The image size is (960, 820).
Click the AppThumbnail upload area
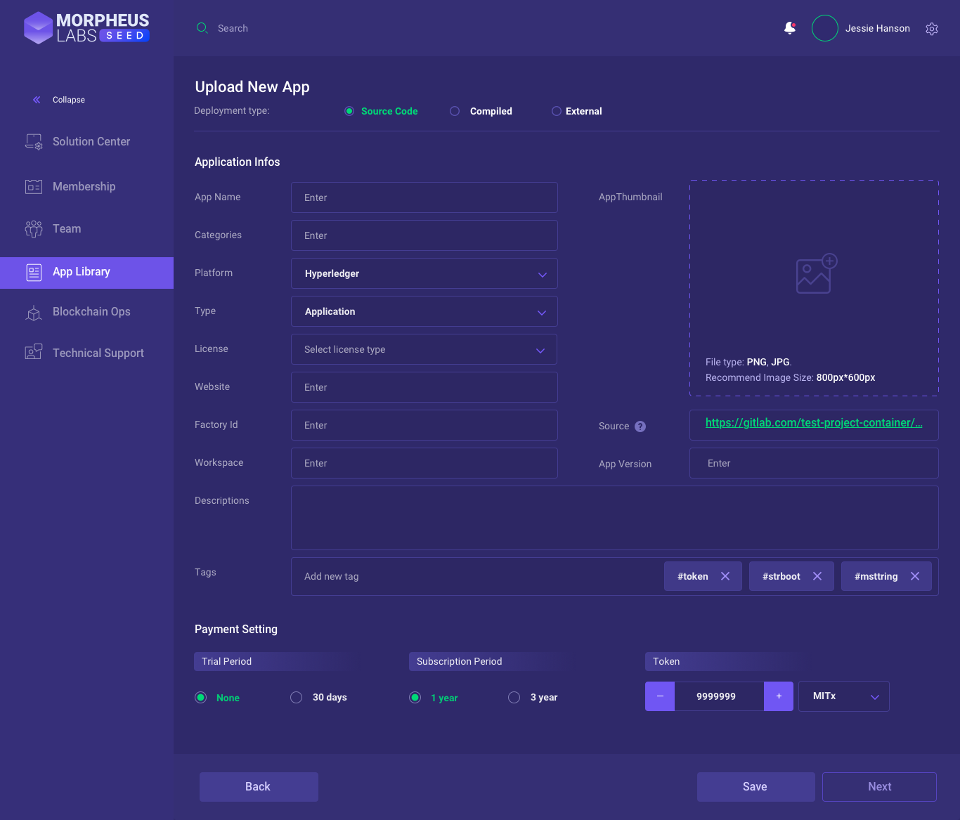pyautogui.click(x=814, y=288)
